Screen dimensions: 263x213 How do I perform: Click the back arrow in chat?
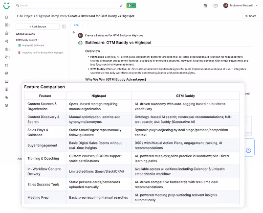coord(74,32)
